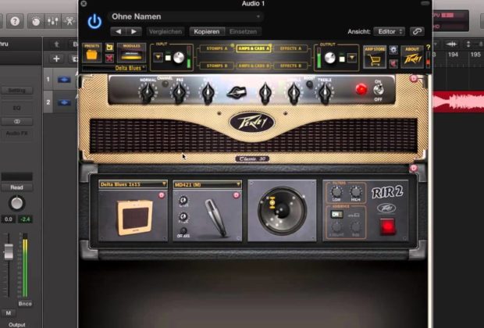The height and width of the screenshot is (328, 484).
Task: Toggle the Output section white square button
Action: pos(342,59)
